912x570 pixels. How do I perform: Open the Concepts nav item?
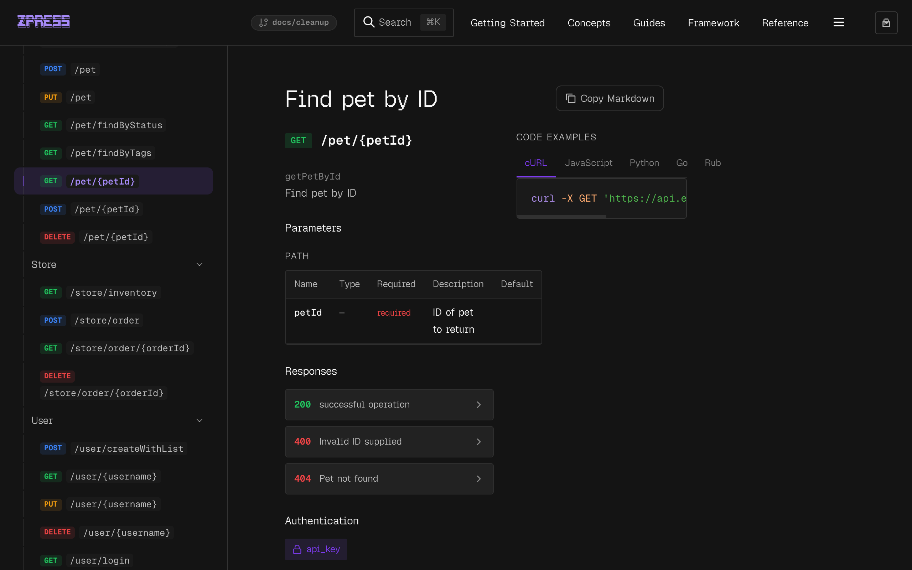[589, 23]
